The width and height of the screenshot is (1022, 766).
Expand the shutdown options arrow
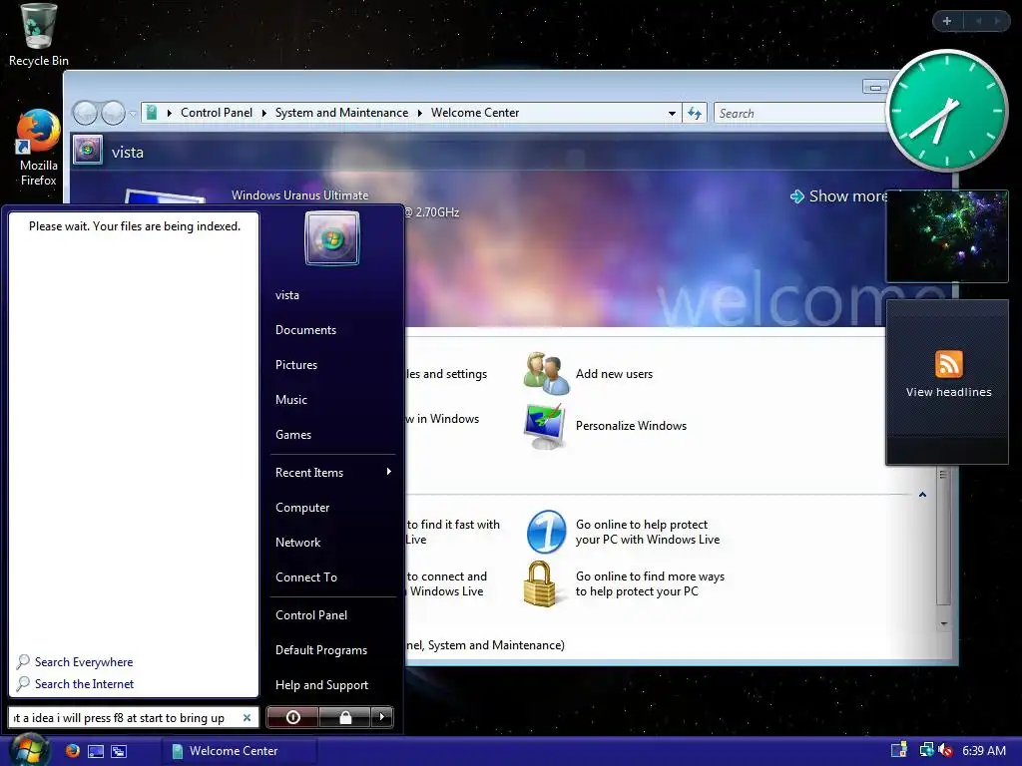tap(382, 717)
